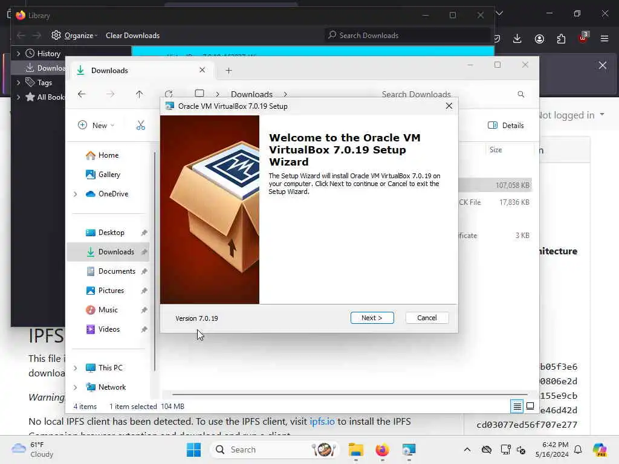The image size is (619, 464).
Task: Switch Explorer to details list view
Action: pyautogui.click(x=517, y=406)
